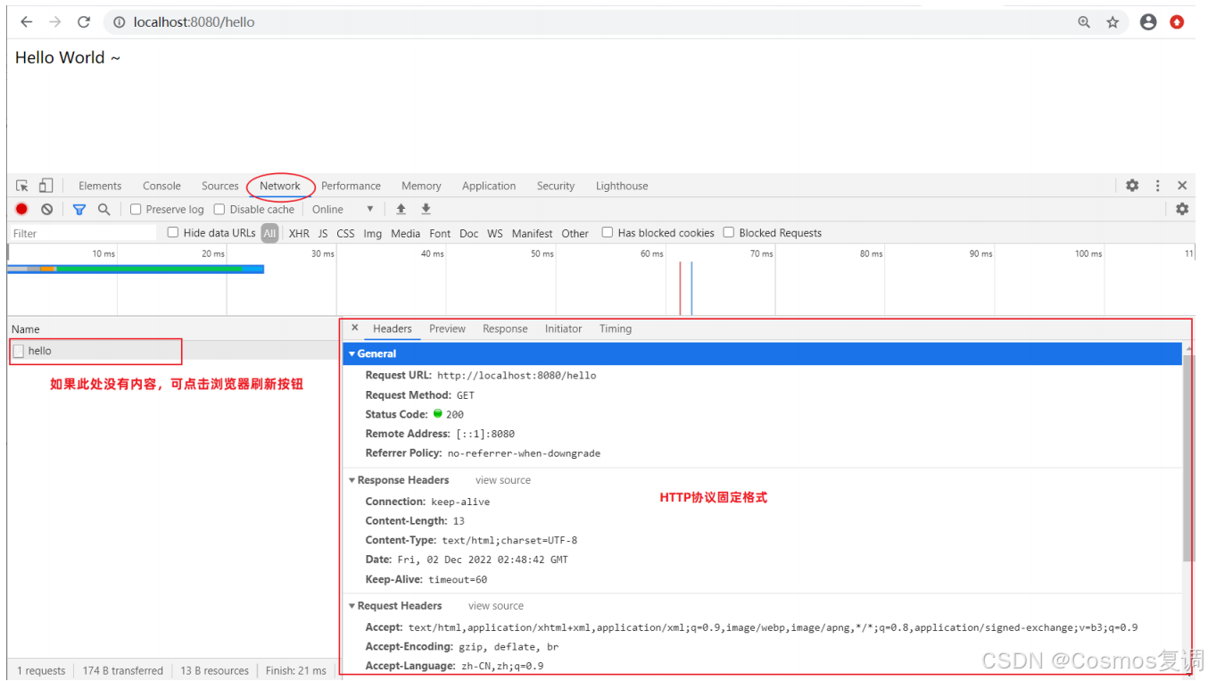1208x681 pixels.
Task: Filter requests by WS type
Action: 495,233
